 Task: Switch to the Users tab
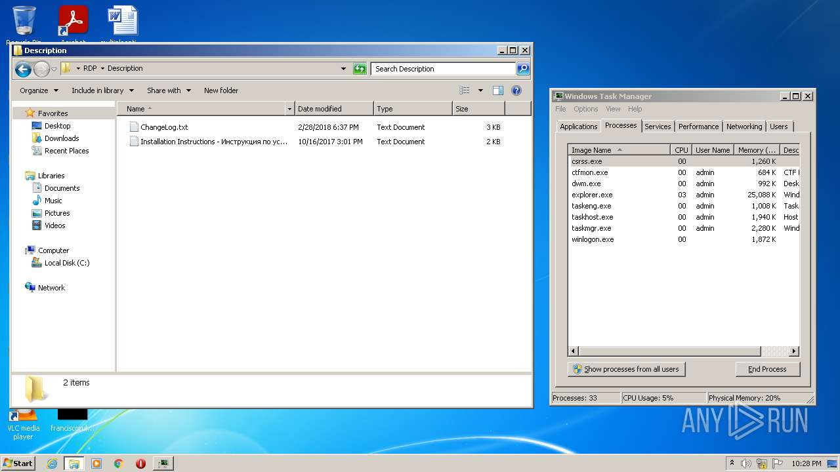click(779, 127)
